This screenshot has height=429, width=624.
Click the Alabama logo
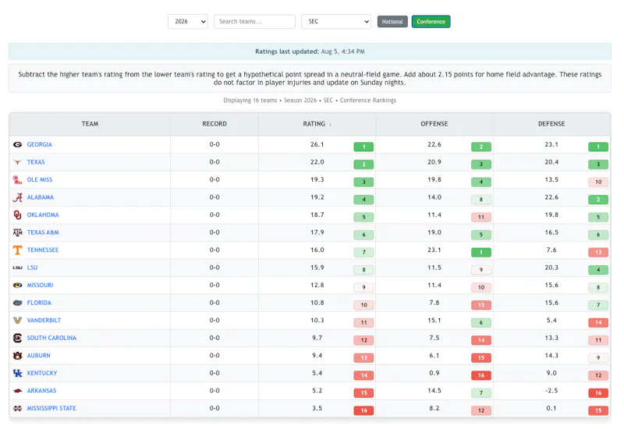pos(17,197)
